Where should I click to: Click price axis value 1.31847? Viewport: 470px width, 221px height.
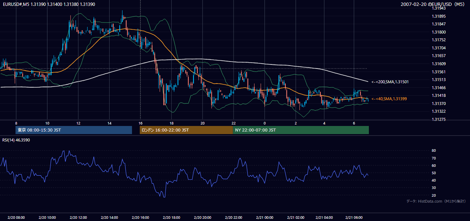point(439,24)
